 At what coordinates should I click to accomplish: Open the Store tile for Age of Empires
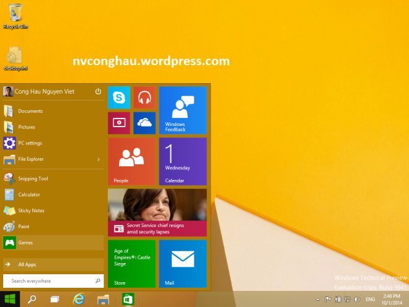click(x=132, y=264)
